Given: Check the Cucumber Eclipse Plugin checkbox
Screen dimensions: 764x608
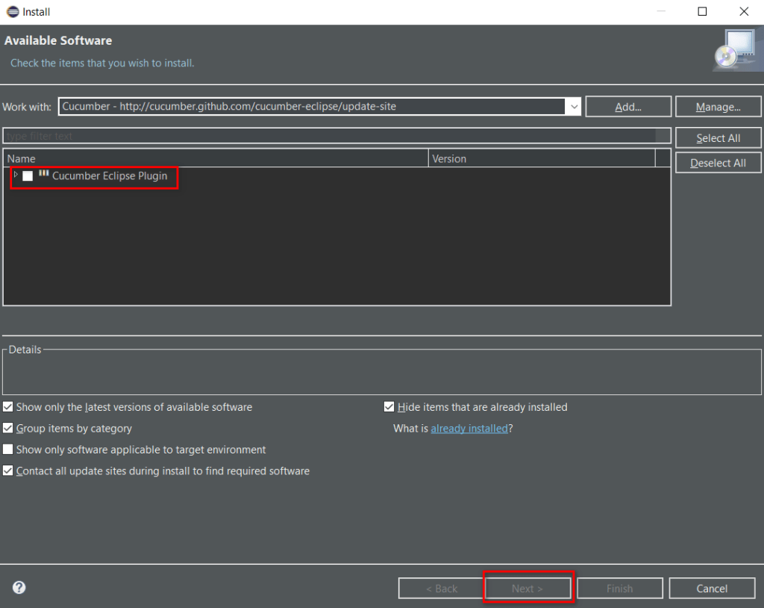Looking at the screenshot, I should tap(28, 176).
